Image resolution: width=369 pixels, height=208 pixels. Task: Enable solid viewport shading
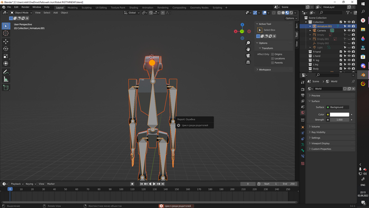click(x=283, y=13)
